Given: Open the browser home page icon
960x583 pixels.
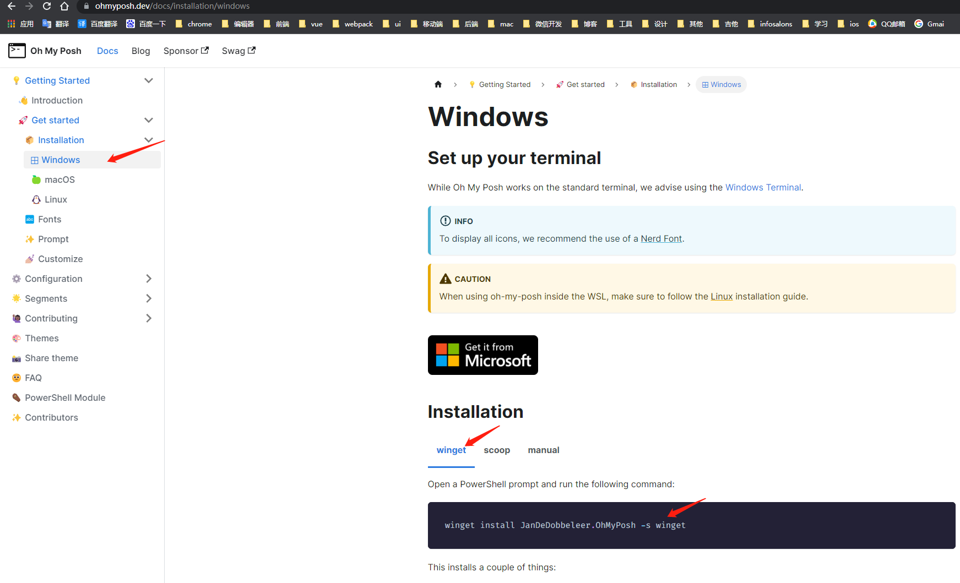Looking at the screenshot, I should click(64, 6).
